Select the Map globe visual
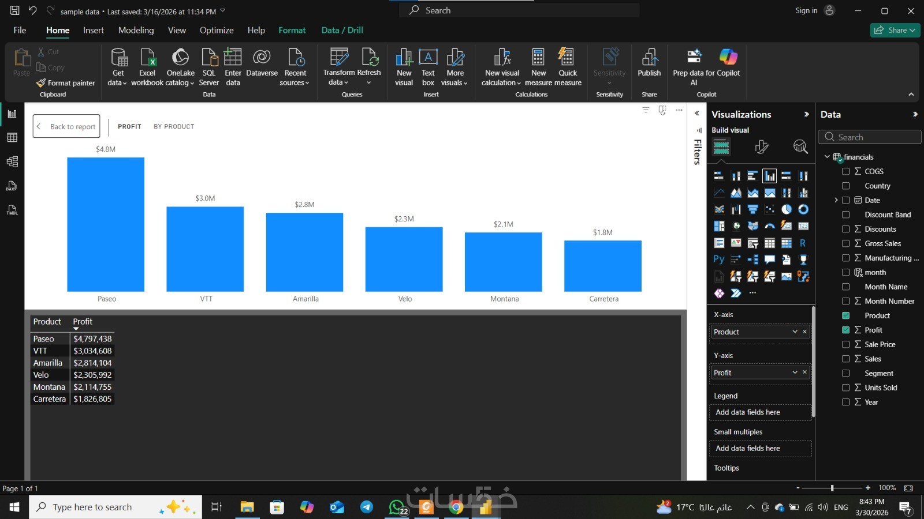The width and height of the screenshot is (924, 519). pos(736,226)
